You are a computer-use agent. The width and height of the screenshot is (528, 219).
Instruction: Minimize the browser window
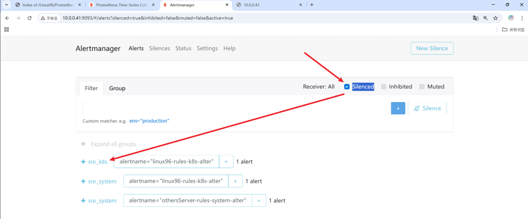coord(493,5)
